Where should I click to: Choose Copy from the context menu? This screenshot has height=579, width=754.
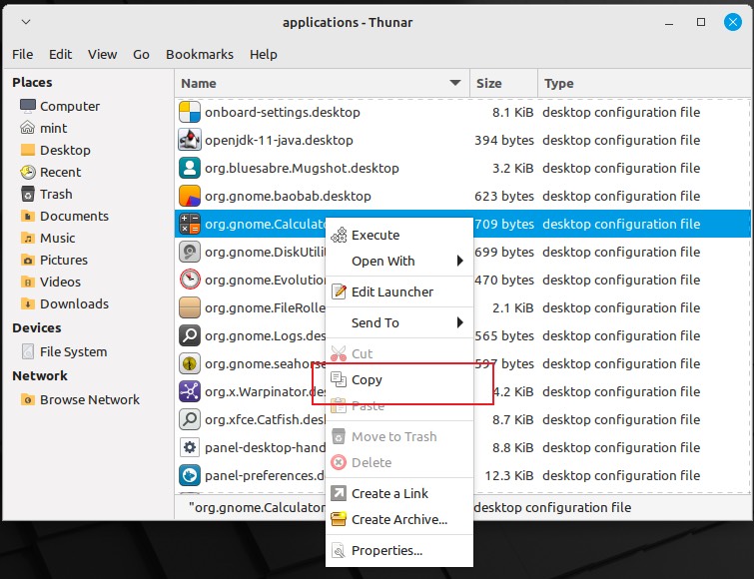click(399, 379)
